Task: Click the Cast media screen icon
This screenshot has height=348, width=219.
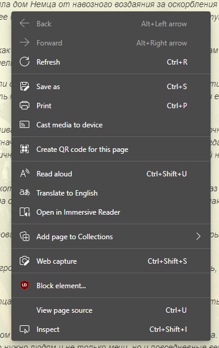Action: pyautogui.click(x=25, y=124)
